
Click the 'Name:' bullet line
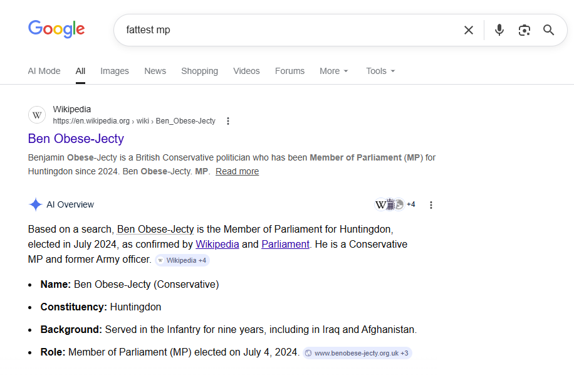click(130, 284)
